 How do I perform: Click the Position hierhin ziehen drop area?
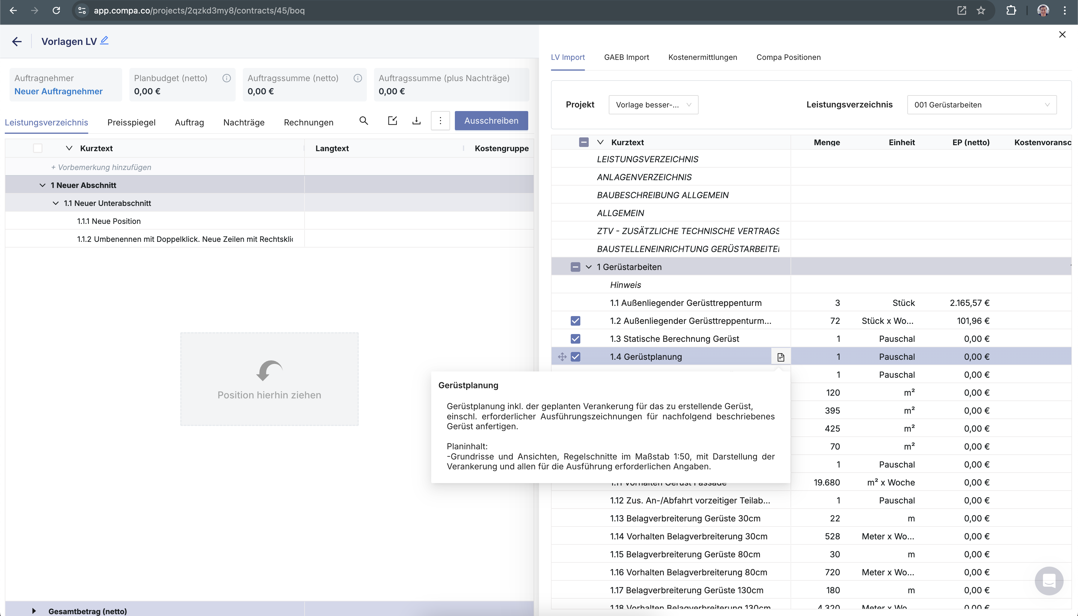tap(269, 379)
